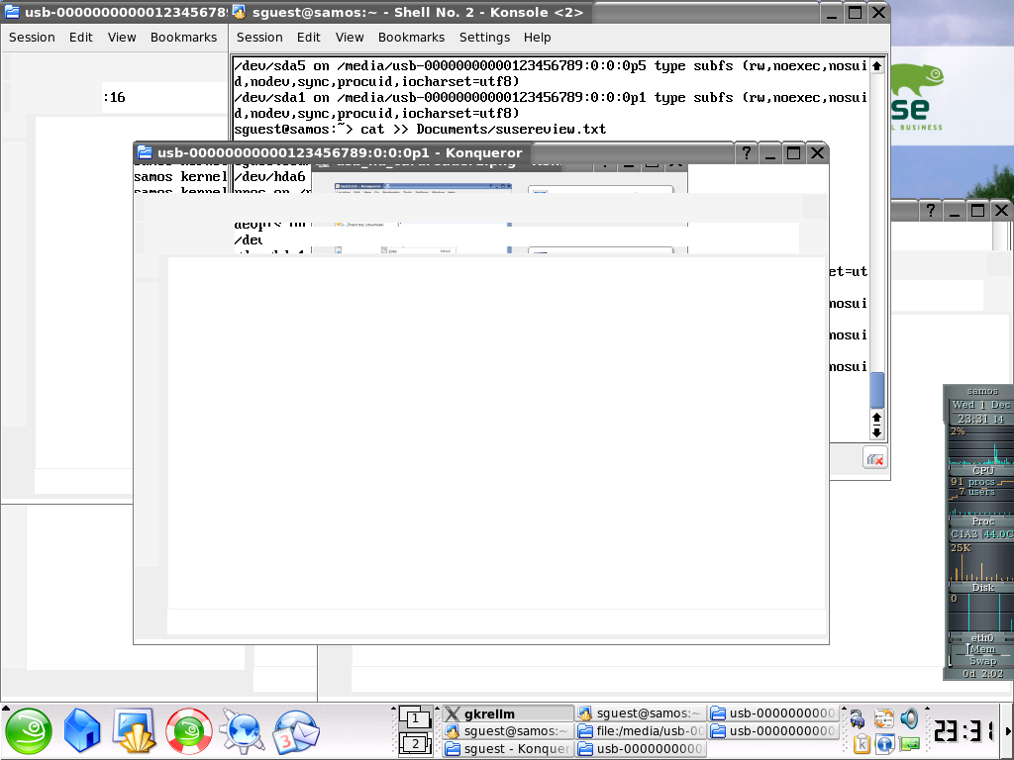Click help question mark on right background window

pyautogui.click(x=930, y=210)
